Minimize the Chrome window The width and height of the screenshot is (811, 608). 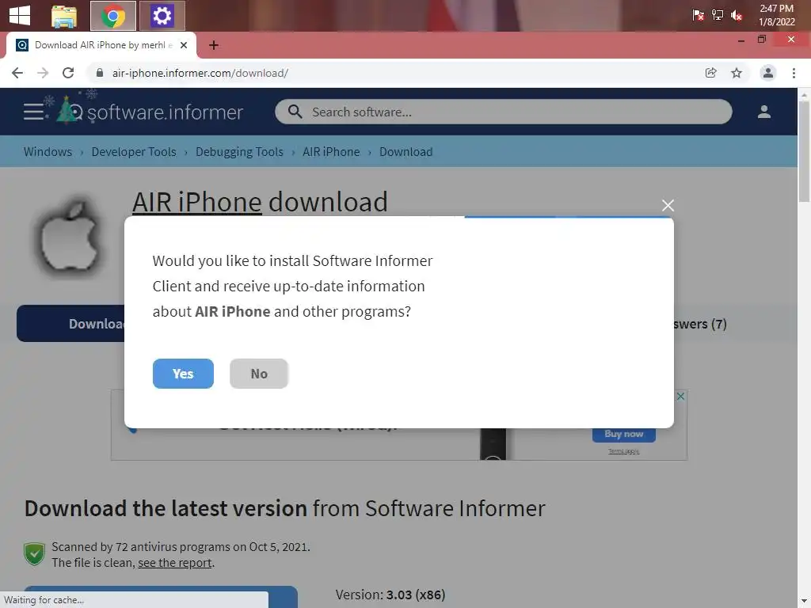coord(741,40)
